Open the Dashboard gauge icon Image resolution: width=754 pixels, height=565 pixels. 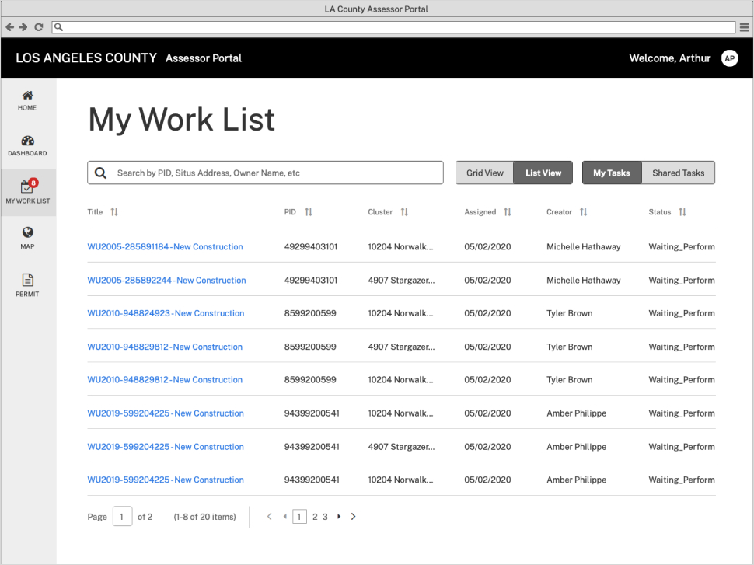tap(27, 141)
